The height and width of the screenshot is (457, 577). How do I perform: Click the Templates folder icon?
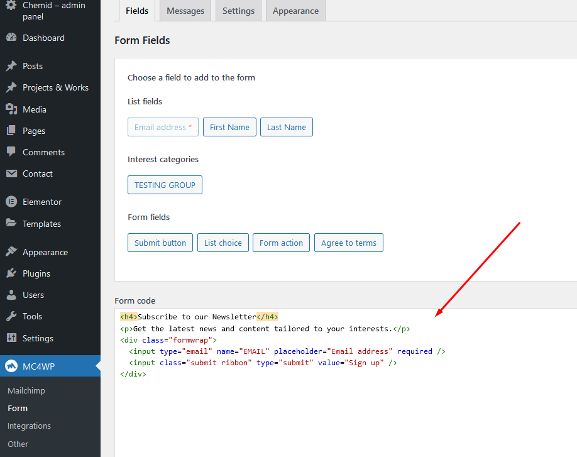[11, 223]
